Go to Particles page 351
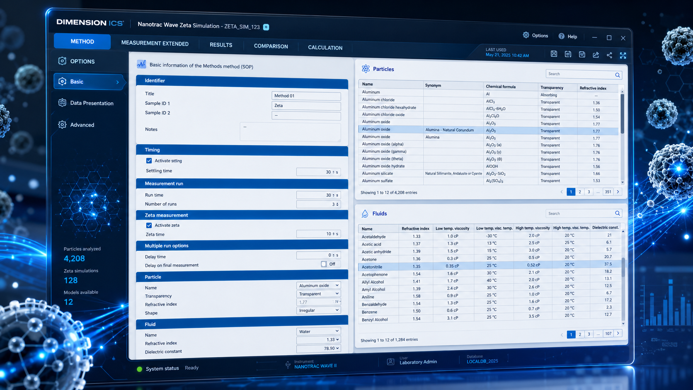Screen dimensions: 693x390 tap(608, 192)
